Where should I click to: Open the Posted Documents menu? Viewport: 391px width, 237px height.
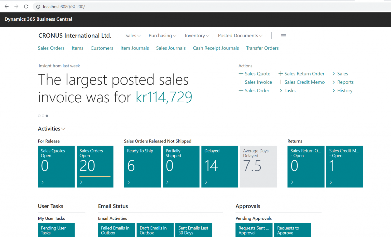[240, 36]
